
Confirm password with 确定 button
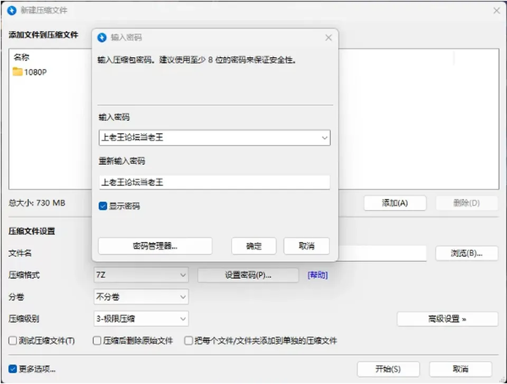pyautogui.click(x=254, y=246)
